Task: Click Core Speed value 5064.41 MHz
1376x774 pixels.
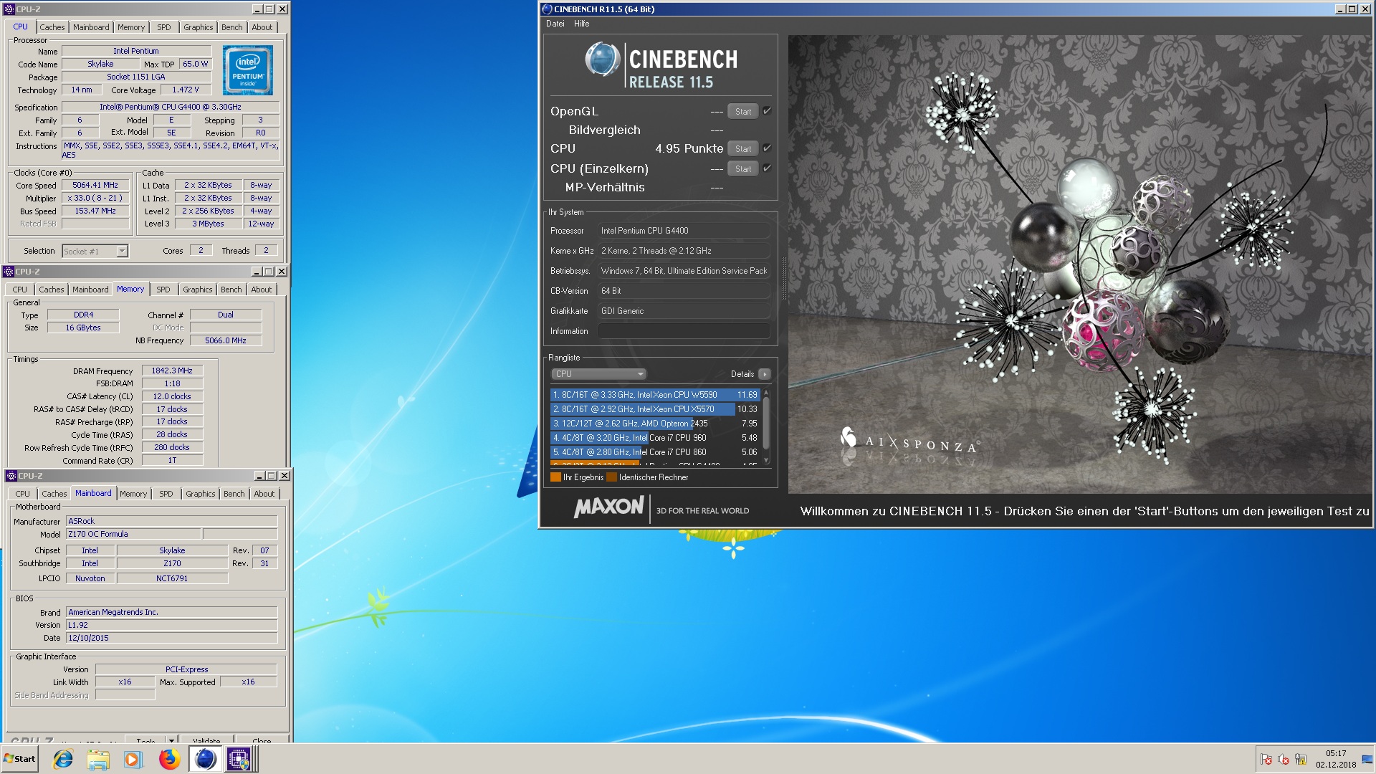Action: click(95, 185)
